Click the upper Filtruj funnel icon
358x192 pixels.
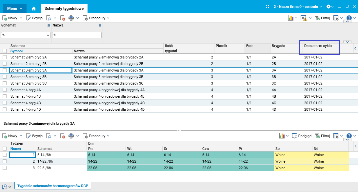pos(317,18)
